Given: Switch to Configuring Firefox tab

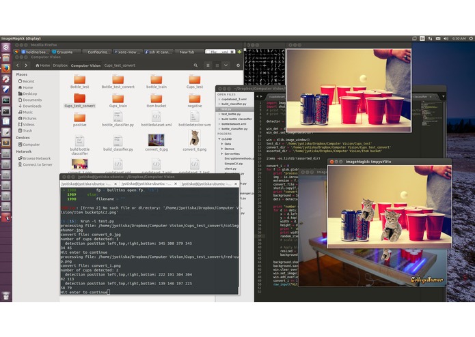Looking at the screenshot, I should [97, 52].
